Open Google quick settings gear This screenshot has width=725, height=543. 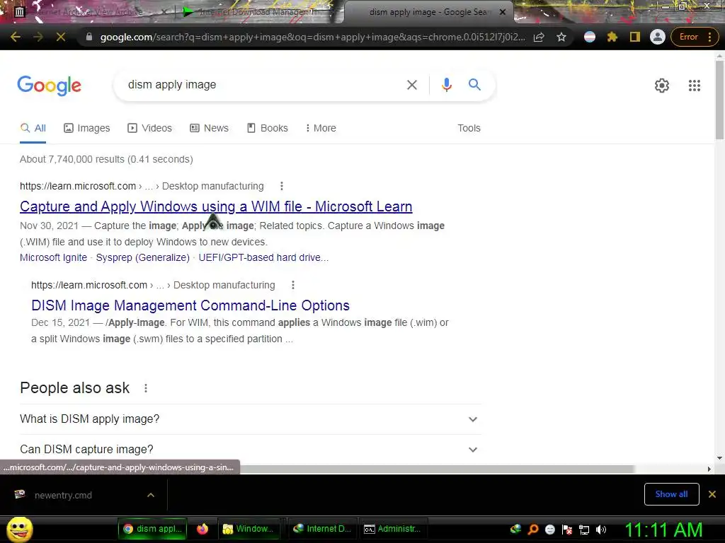(662, 86)
